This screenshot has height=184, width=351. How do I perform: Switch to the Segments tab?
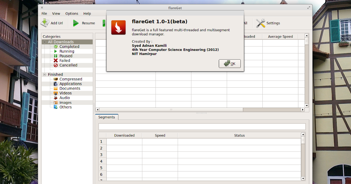106,117
